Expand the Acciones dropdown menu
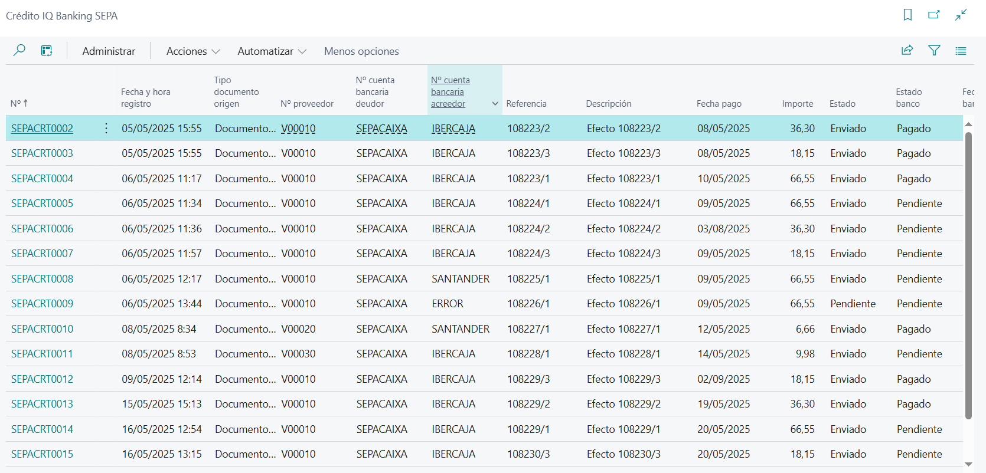The width and height of the screenshot is (986, 473). [x=193, y=51]
